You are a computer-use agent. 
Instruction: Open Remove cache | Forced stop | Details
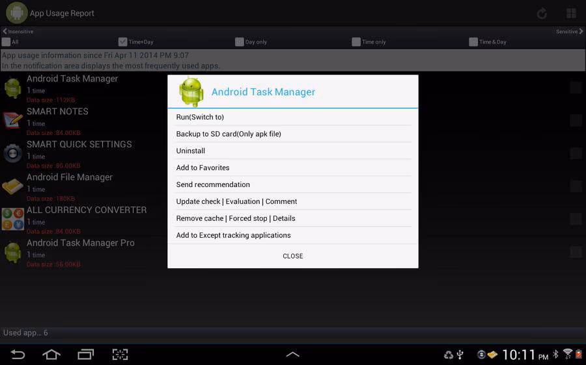(x=293, y=218)
